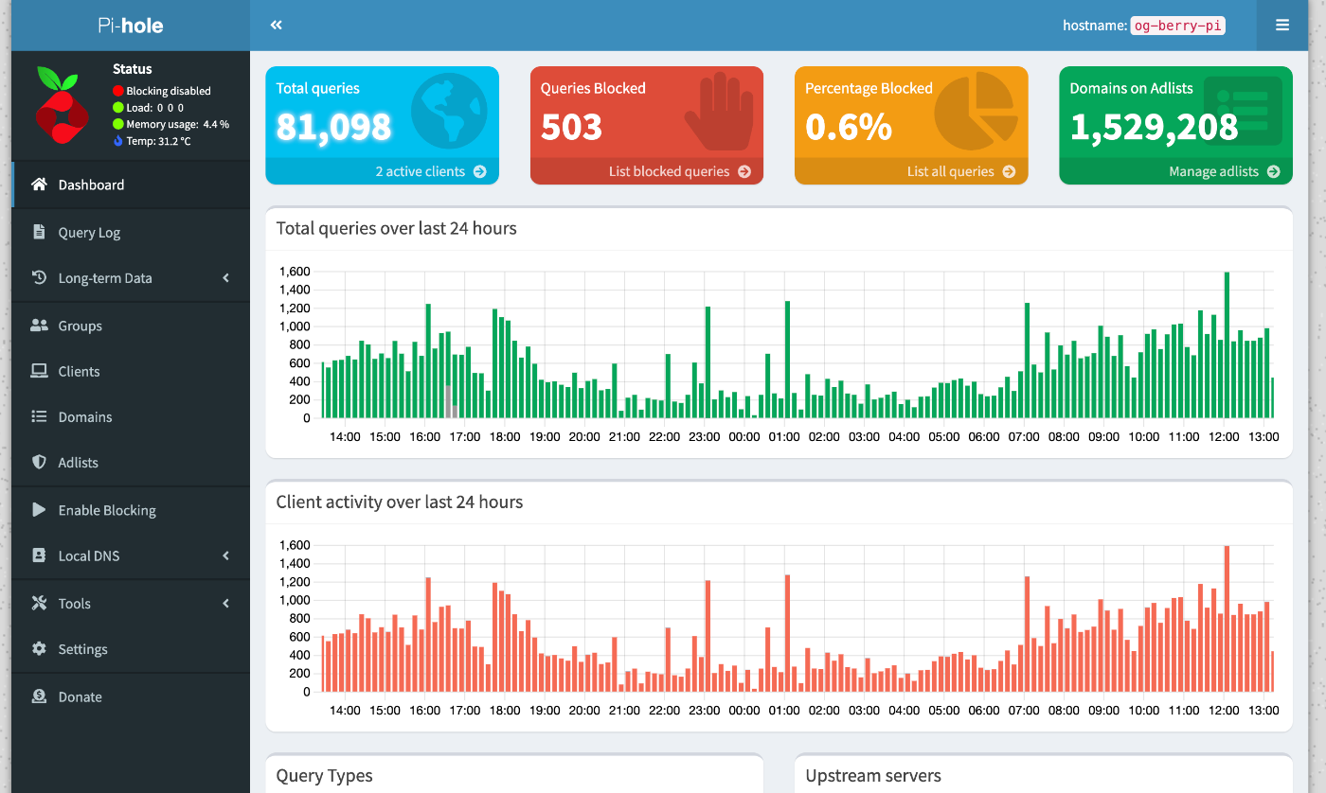
Task: Click Percentage Blocked value 0.6%
Action: pyautogui.click(x=849, y=127)
